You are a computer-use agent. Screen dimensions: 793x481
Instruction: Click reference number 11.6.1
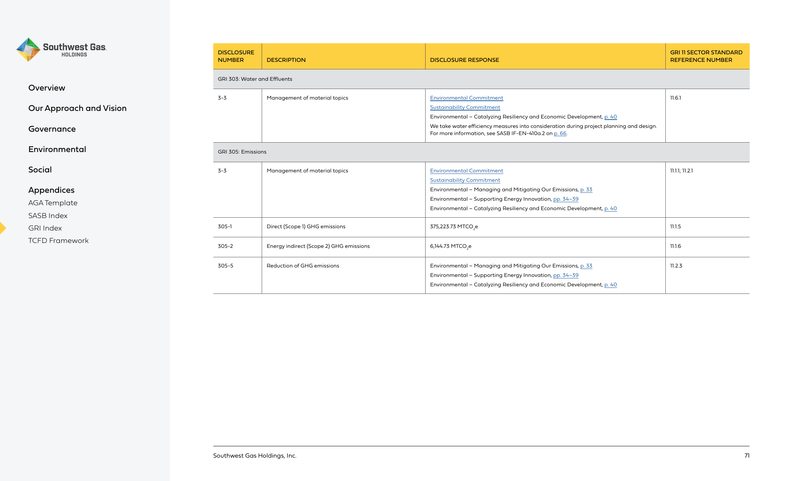click(x=676, y=98)
